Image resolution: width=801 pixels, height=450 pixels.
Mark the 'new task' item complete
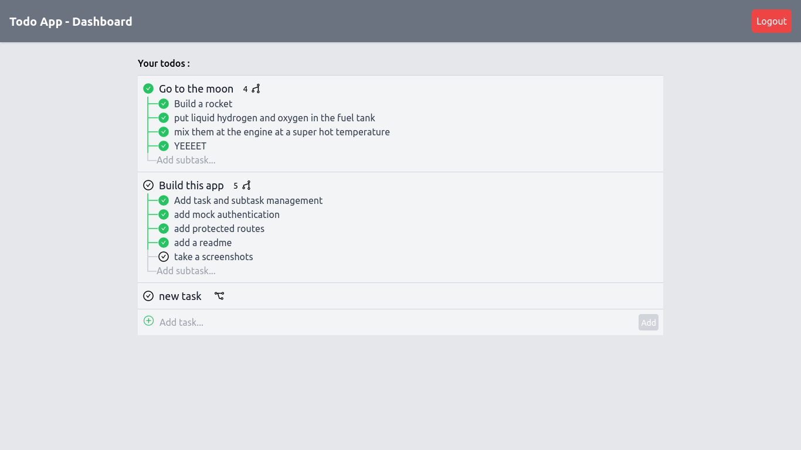pos(148,296)
